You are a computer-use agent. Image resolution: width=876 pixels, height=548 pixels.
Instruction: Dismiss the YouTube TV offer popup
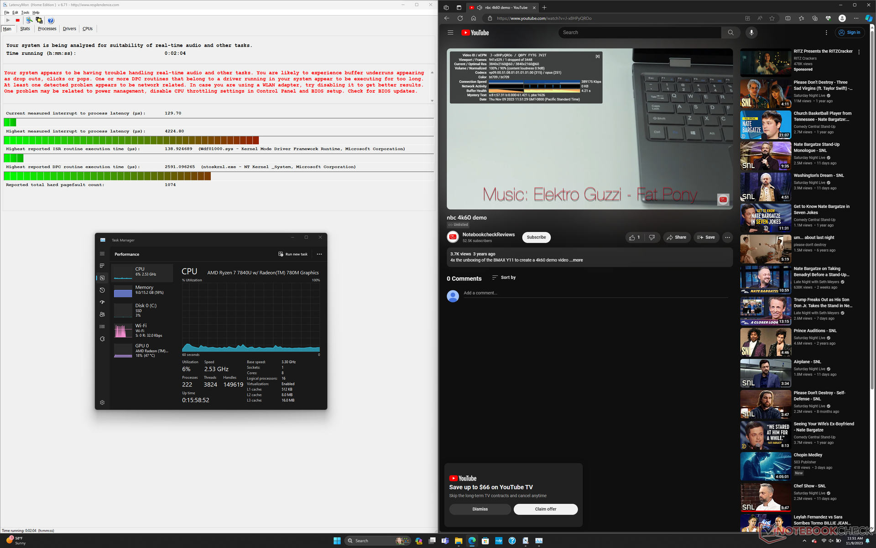pos(480,509)
